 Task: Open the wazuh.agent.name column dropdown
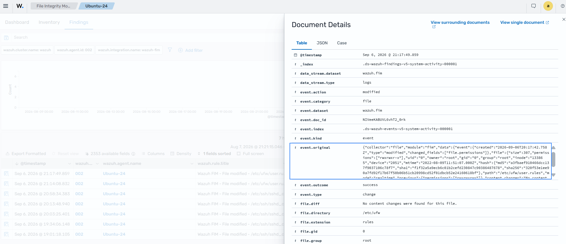(192, 164)
